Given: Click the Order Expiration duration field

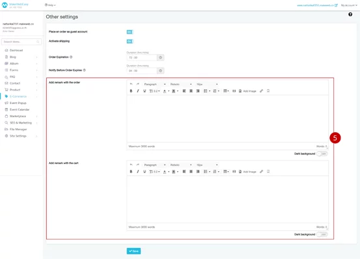Looking at the screenshot, I should pyautogui.click(x=142, y=57).
